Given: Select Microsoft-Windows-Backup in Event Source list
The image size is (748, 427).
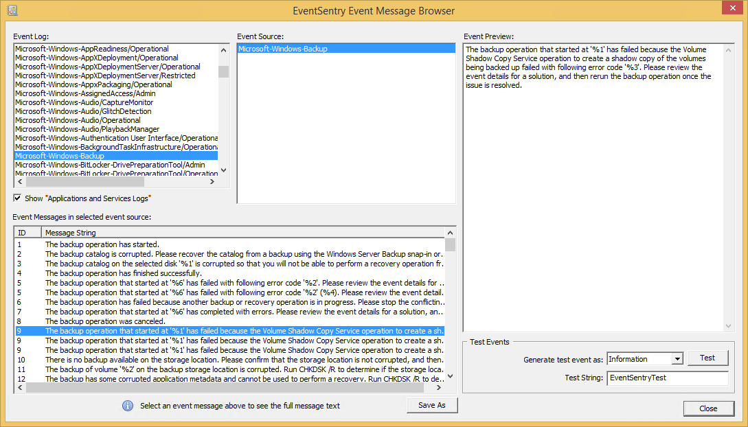Looking at the screenshot, I should point(346,49).
